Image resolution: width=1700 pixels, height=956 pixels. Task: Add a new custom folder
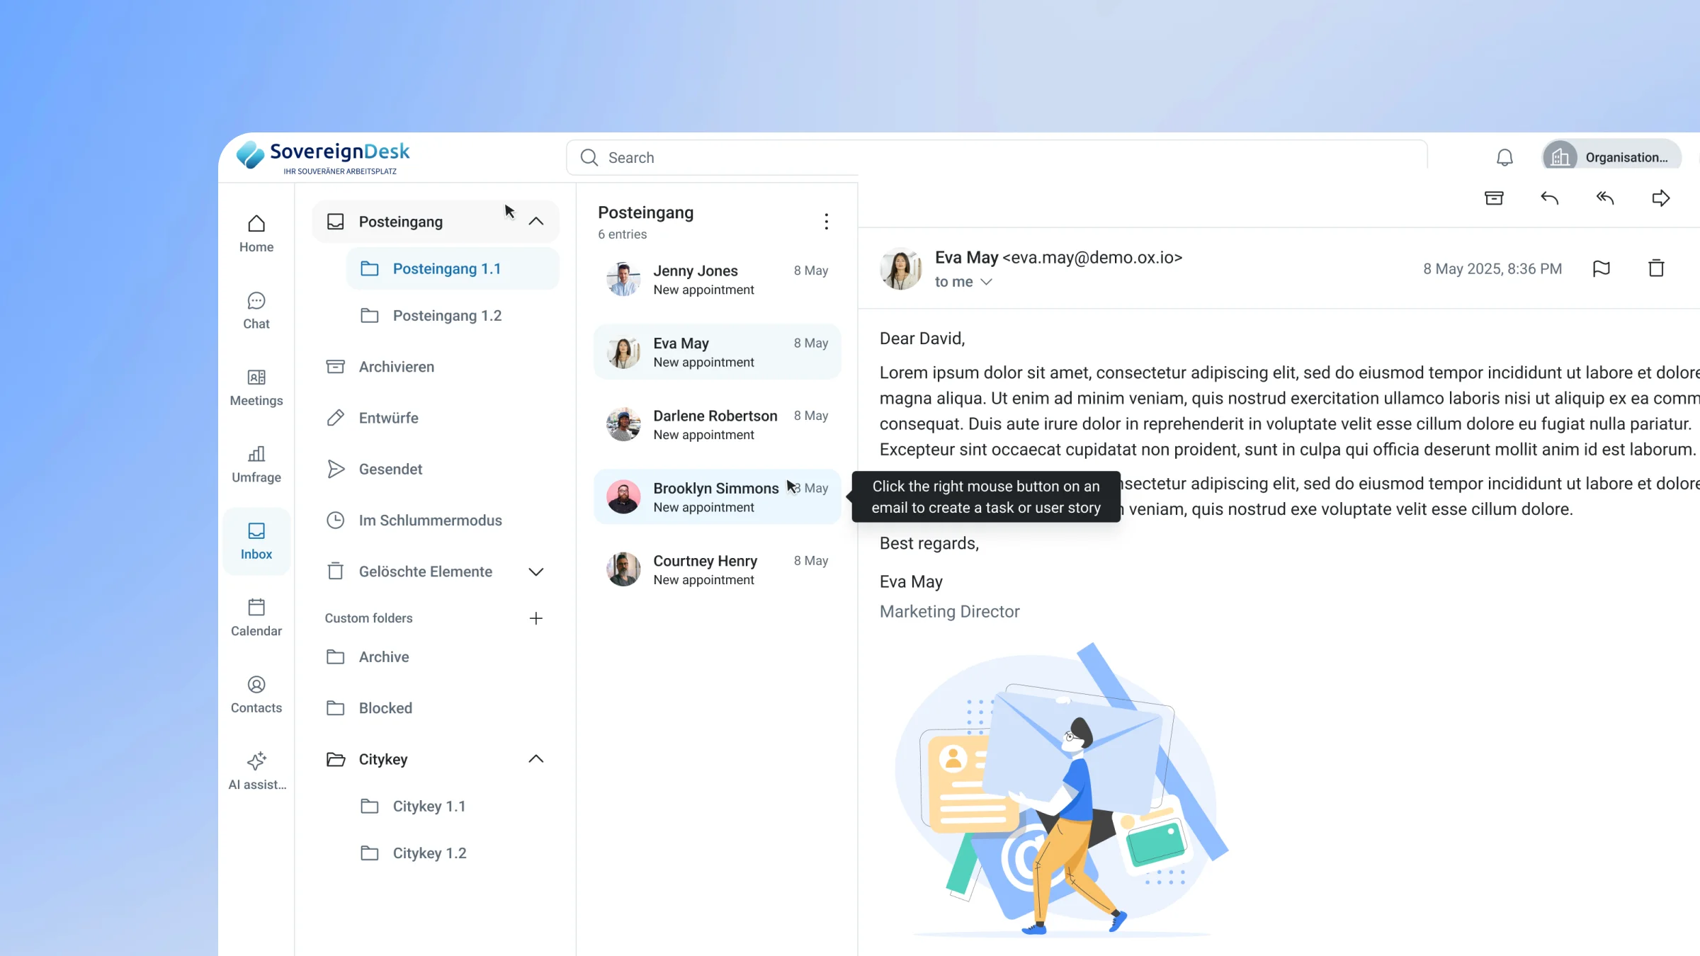(x=536, y=618)
